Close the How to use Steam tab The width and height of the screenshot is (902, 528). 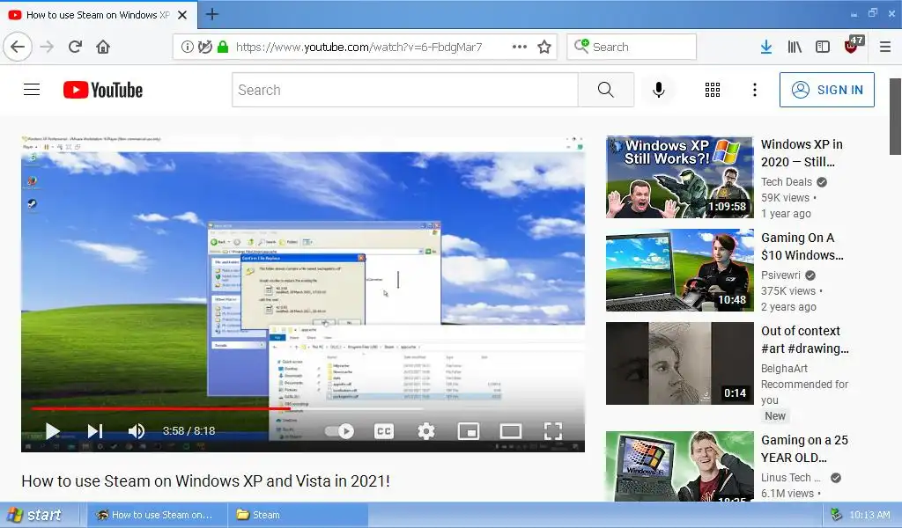click(x=182, y=15)
